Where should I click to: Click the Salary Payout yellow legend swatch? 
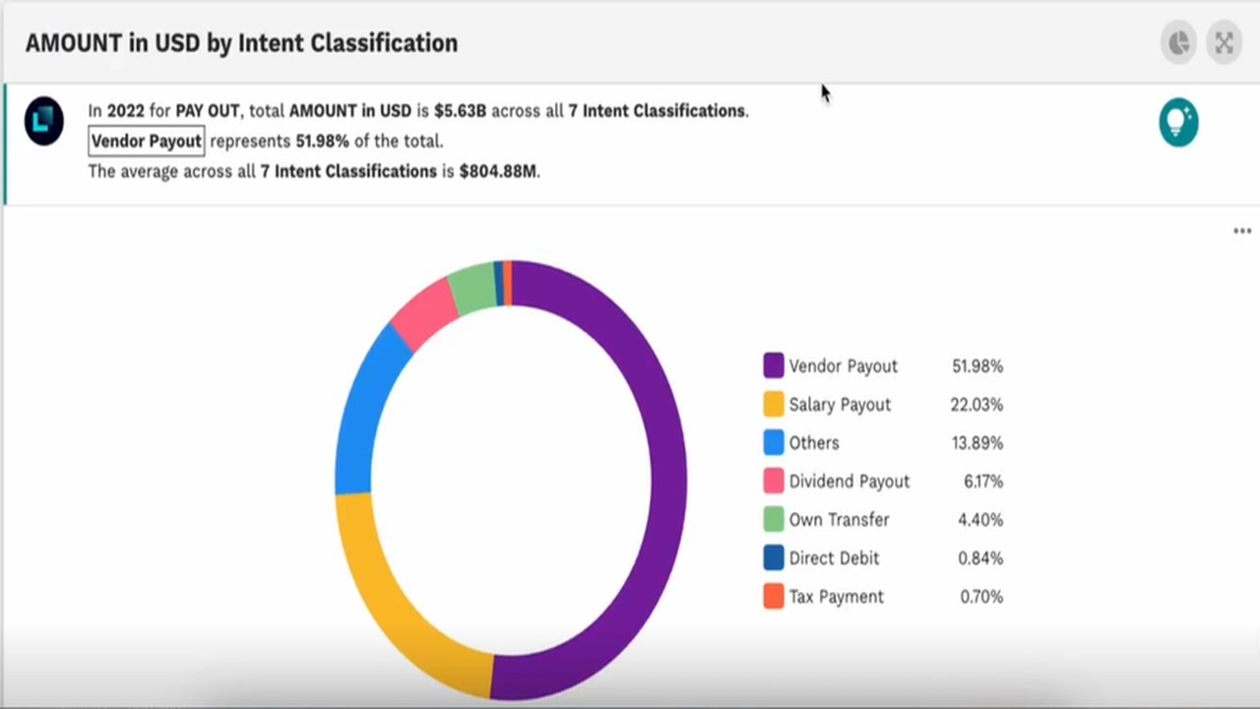[x=774, y=404]
